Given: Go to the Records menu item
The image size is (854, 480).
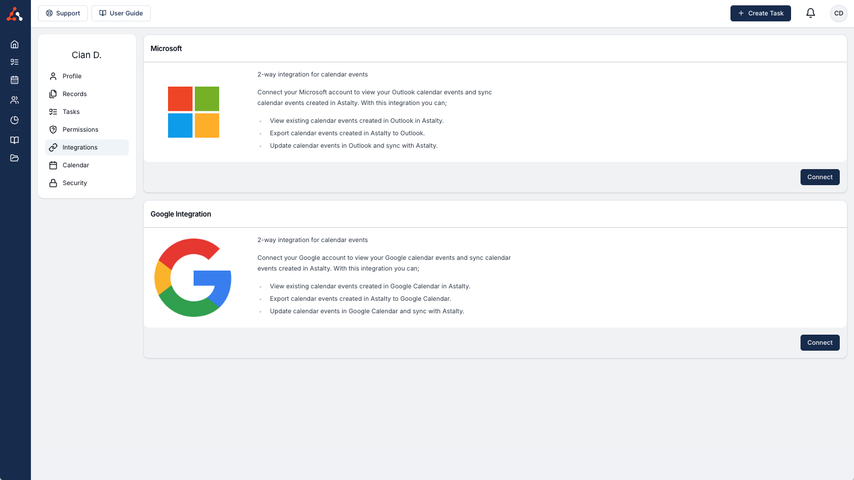Looking at the screenshot, I should (75, 94).
